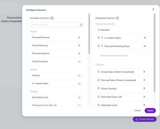This screenshot has height=129, width=160.
Task: Click pin icon on In-market Dates
Action: point(102,38)
